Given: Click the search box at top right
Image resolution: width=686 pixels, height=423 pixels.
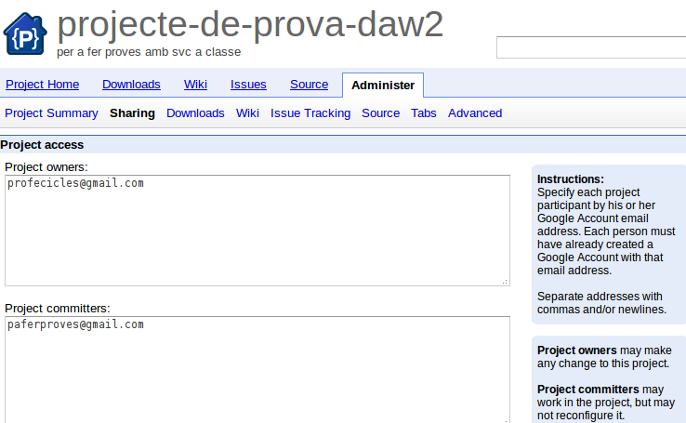Looking at the screenshot, I should click(x=591, y=47).
